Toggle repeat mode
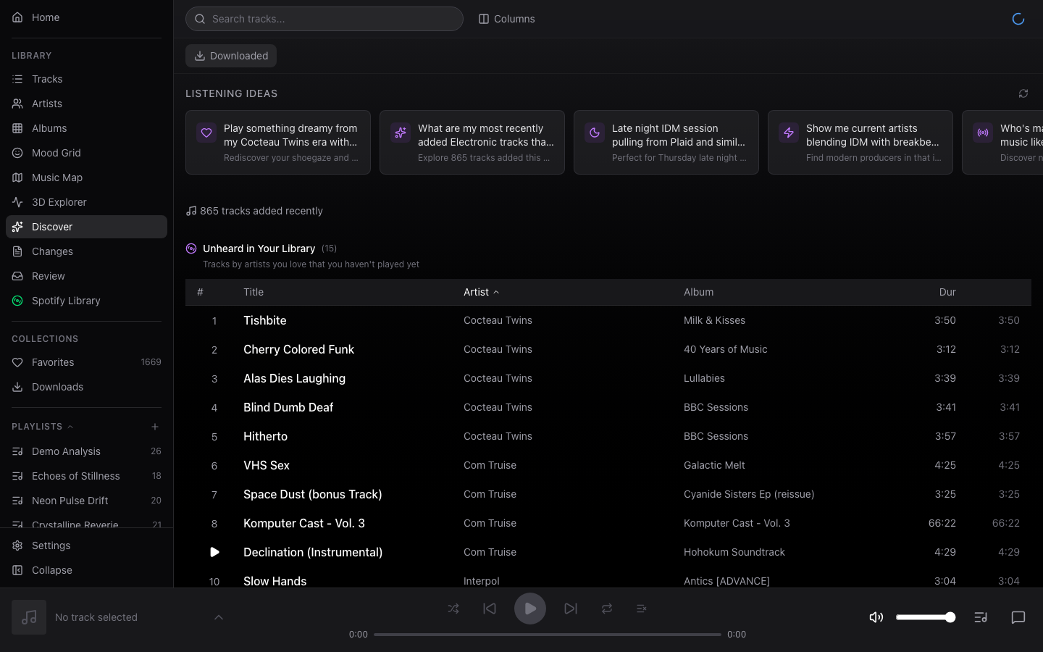1043x652 pixels. pos(607,609)
